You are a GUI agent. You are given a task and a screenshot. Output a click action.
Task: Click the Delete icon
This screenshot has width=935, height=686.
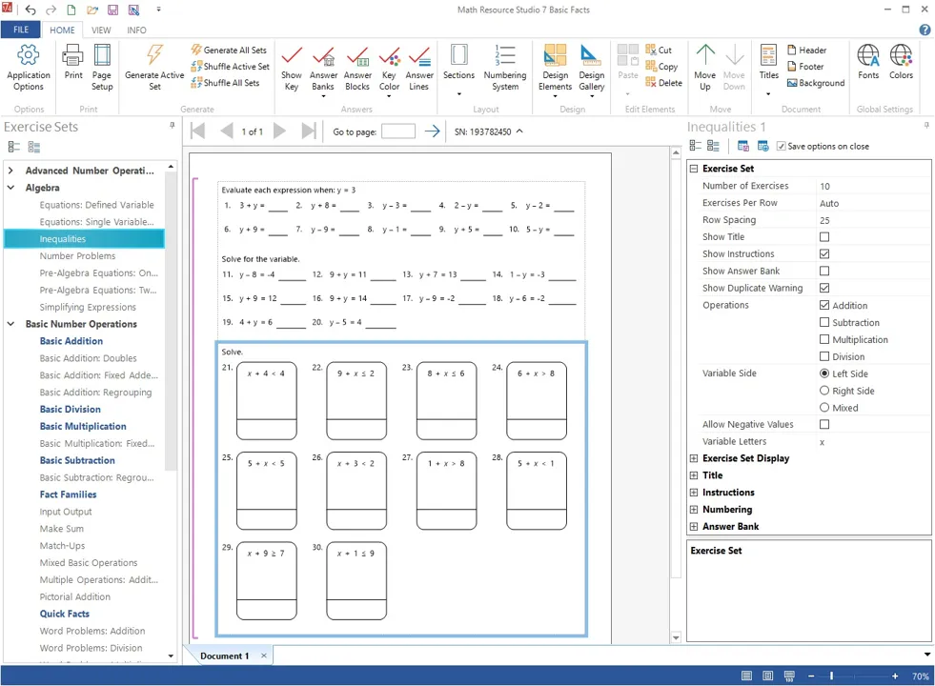[651, 82]
